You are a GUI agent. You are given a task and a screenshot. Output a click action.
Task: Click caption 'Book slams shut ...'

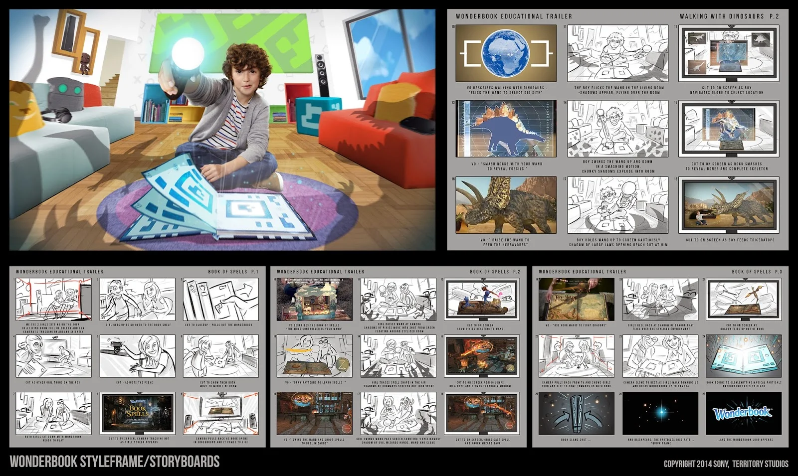(576, 440)
